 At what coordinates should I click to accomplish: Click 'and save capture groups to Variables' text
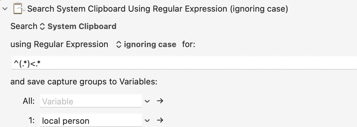[x=84, y=82]
